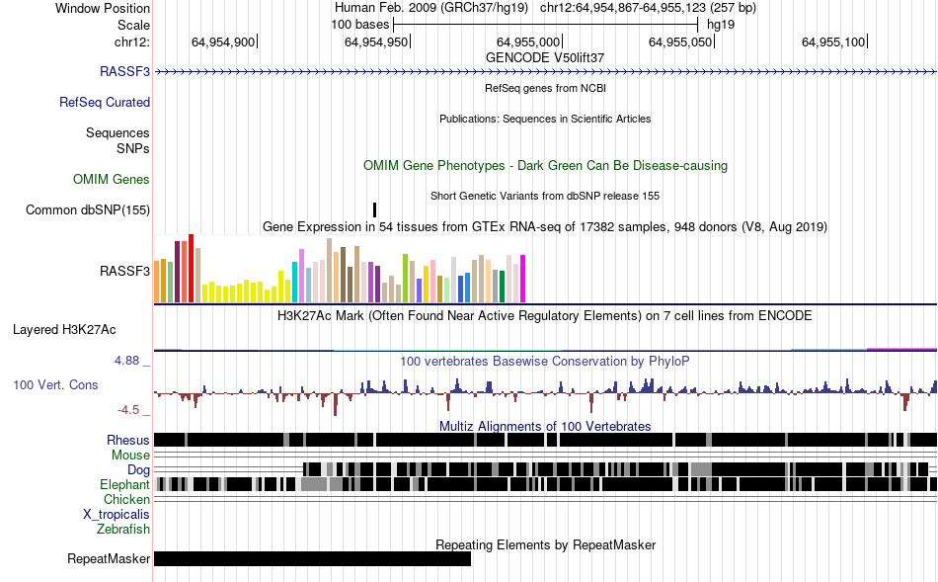Click the dbSNP variant black tick mark
This screenshot has height=582, width=938.
coord(374,209)
